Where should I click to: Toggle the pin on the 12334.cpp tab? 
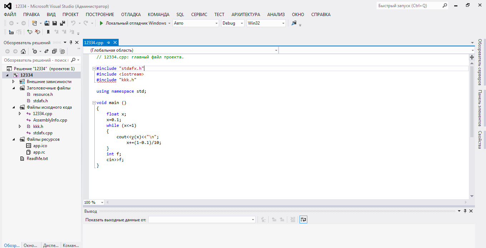[x=109, y=43]
